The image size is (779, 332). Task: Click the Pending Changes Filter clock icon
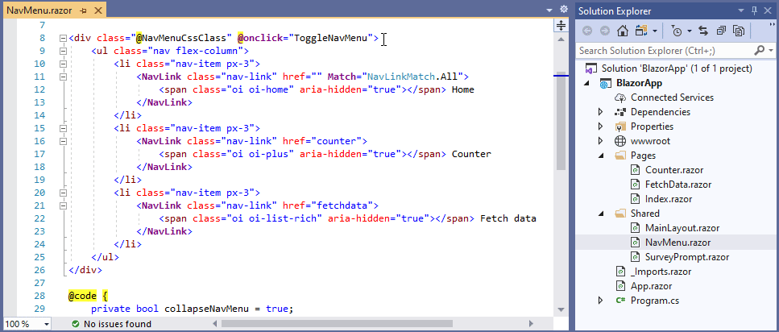pyautogui.click(x=677, y=31)
